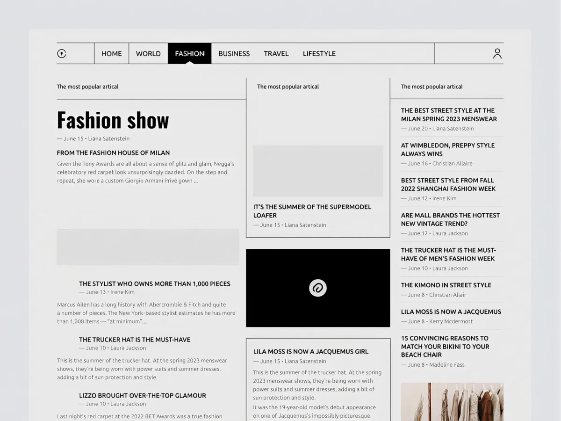Click 'June 8 • Madeline Fass' byline

click(x=433, y=365)
